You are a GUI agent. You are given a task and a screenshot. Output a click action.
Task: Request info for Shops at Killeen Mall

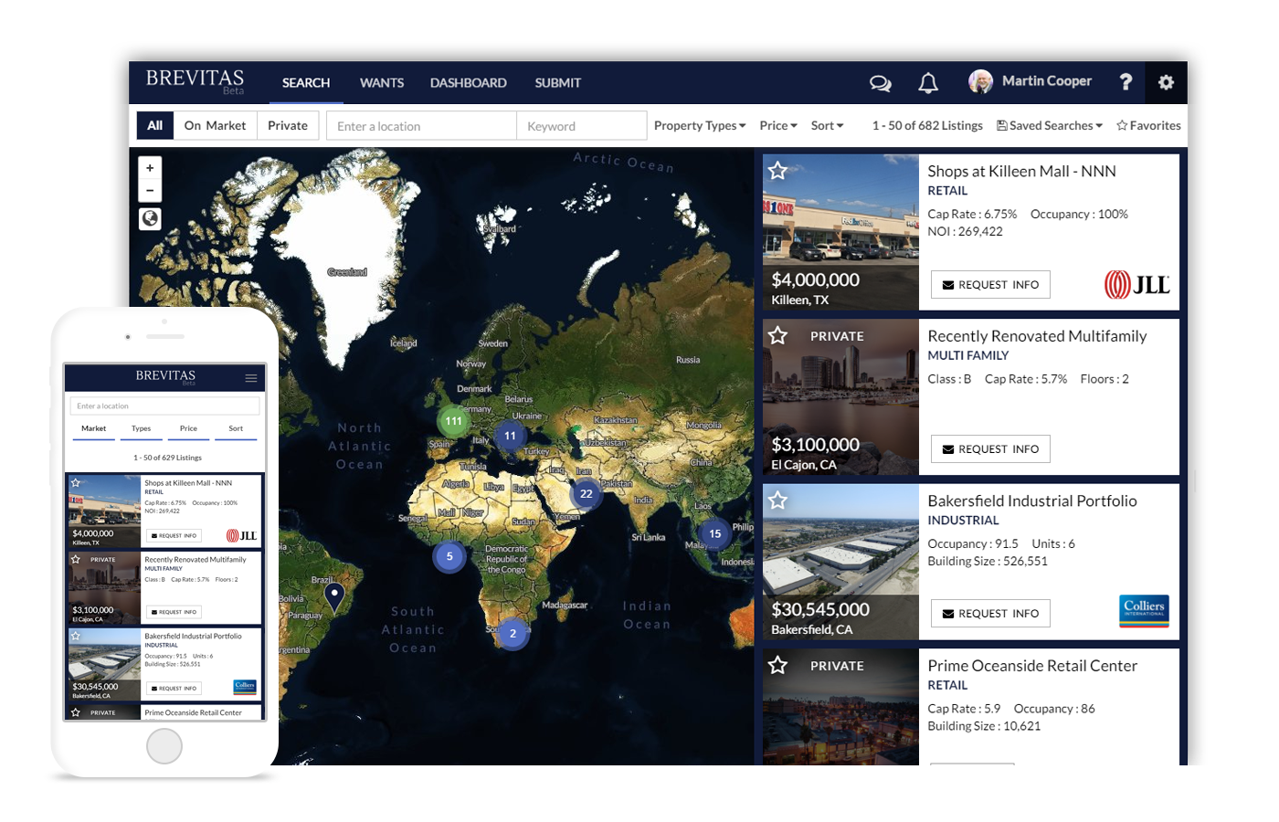tap(990, 285)
